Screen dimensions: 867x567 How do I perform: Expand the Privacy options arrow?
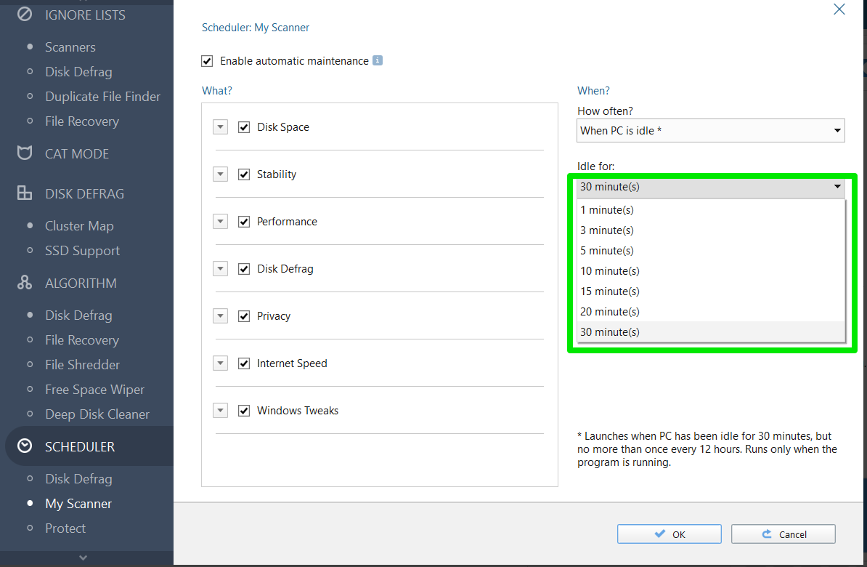[220, 316]
